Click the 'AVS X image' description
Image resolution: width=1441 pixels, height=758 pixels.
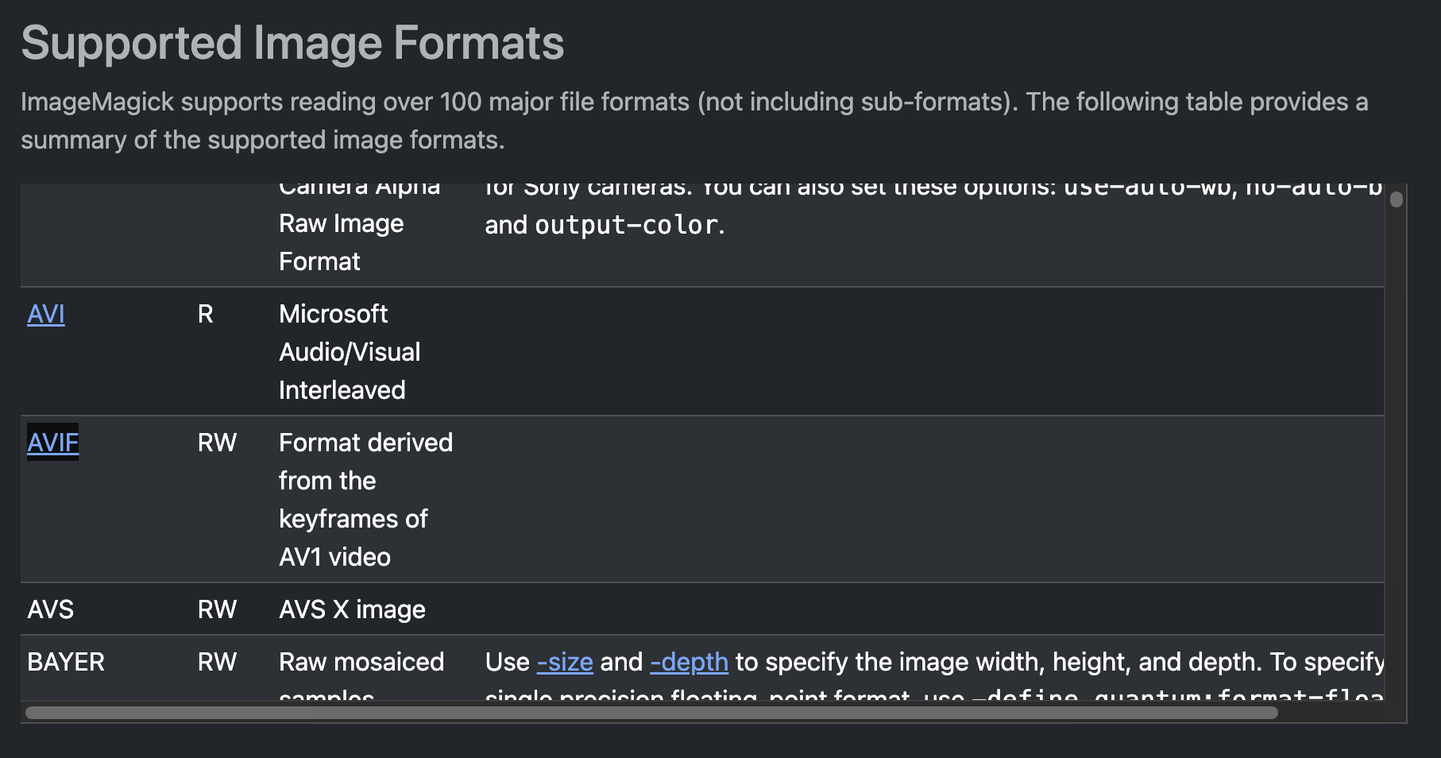click(x=352, y=609)
